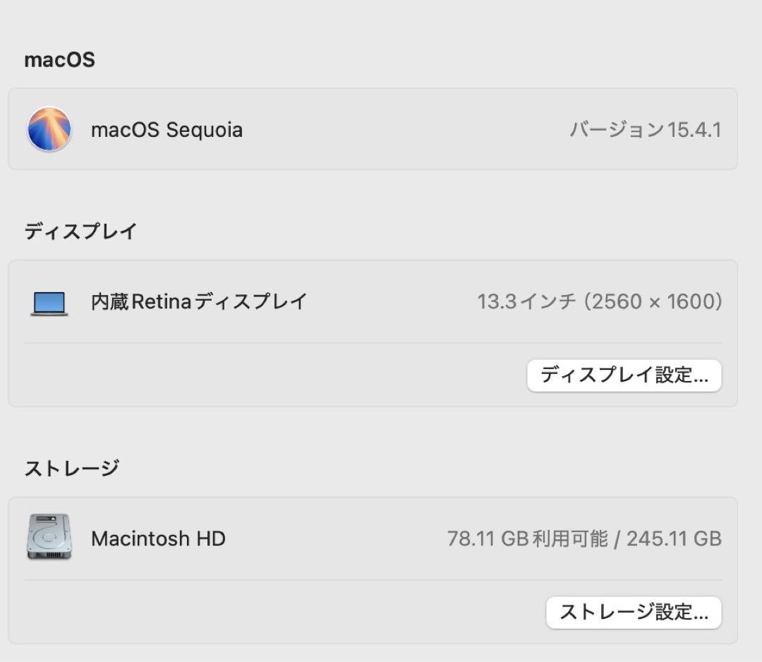Click the drive icon beside Macintosh HD
762x662 pixels.
47,538
